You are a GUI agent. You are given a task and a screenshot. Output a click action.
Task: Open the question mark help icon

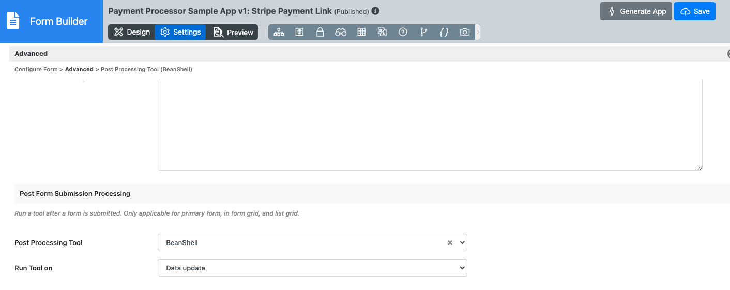click(403, 32)
